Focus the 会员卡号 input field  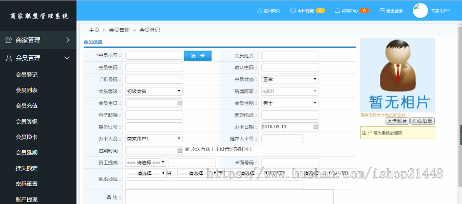point(154,56)
